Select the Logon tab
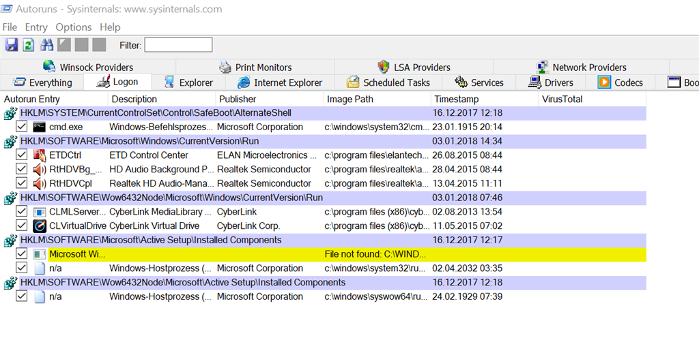This screenshot has width=699, height=342. pos(117,82)
